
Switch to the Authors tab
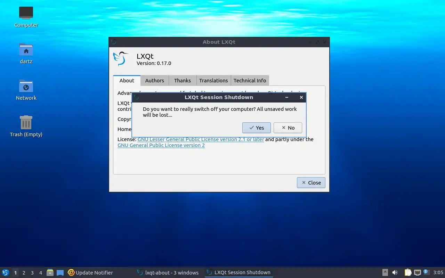pyautogui.click(x=154, y=81)
